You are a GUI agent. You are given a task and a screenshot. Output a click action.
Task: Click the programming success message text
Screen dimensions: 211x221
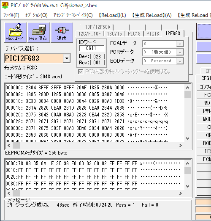click(x=28, y=205)
